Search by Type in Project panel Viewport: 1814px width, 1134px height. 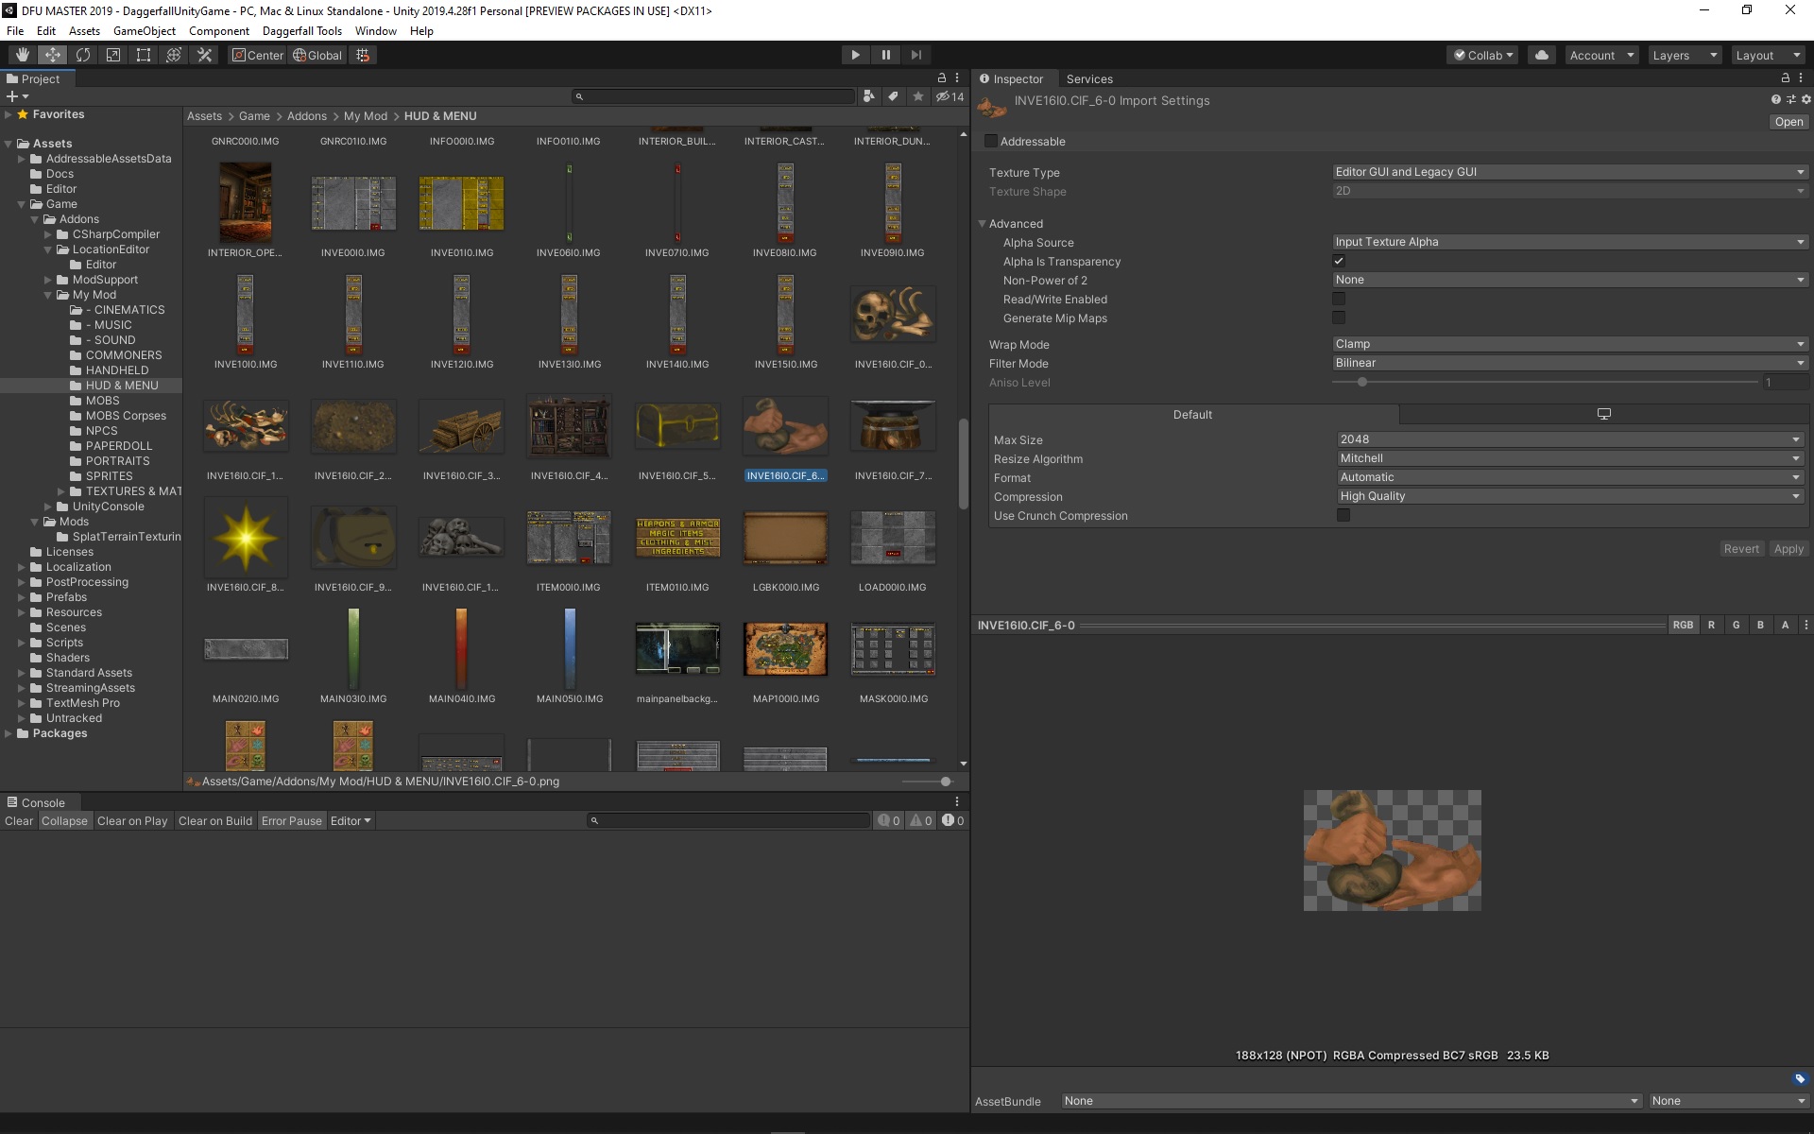(x=868, y=96)
